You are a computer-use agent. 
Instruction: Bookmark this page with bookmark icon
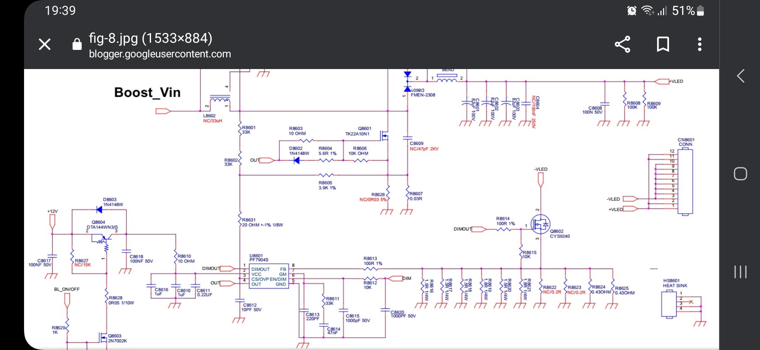coord(663,44)
